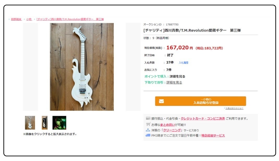Open the second guitar thumbnail

45,123
